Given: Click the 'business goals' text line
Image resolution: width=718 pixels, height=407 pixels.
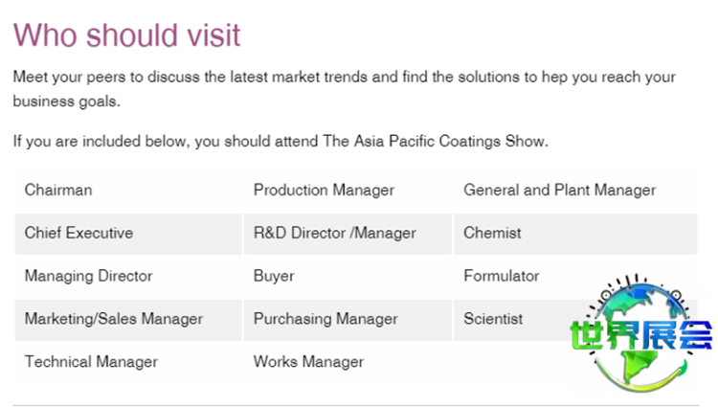Looking at the screenshot, I should [67, 101].
